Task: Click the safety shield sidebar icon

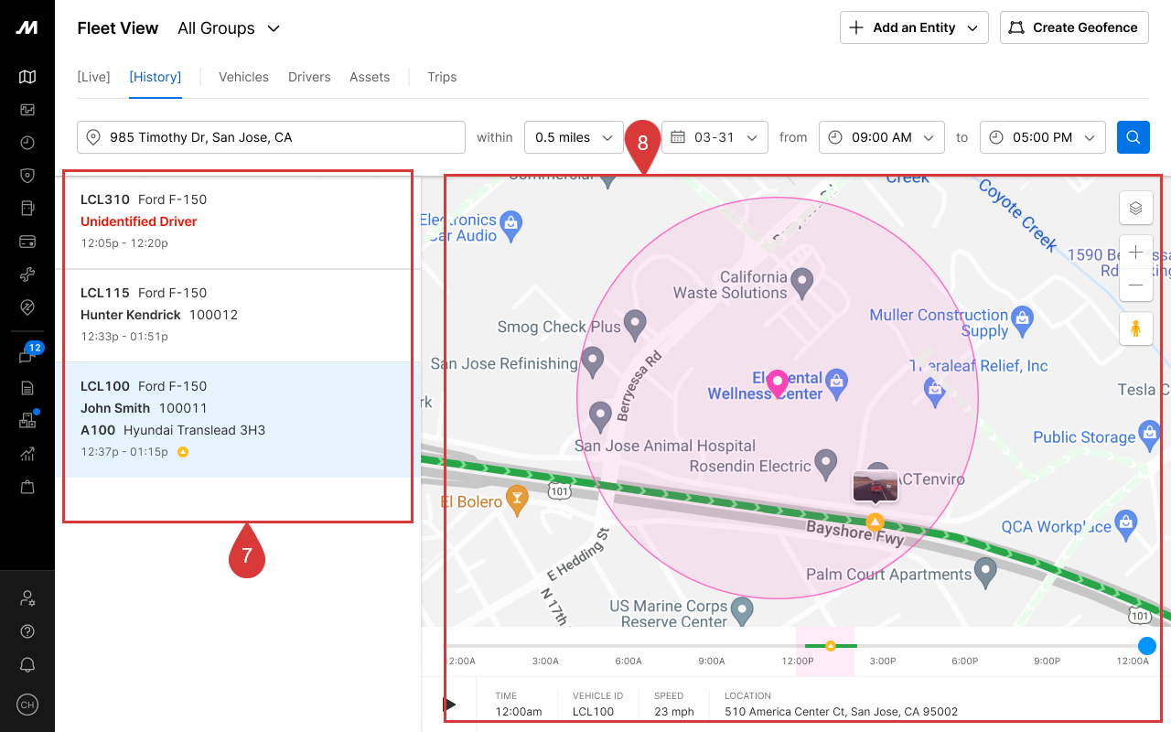Action: coord(27,176)
